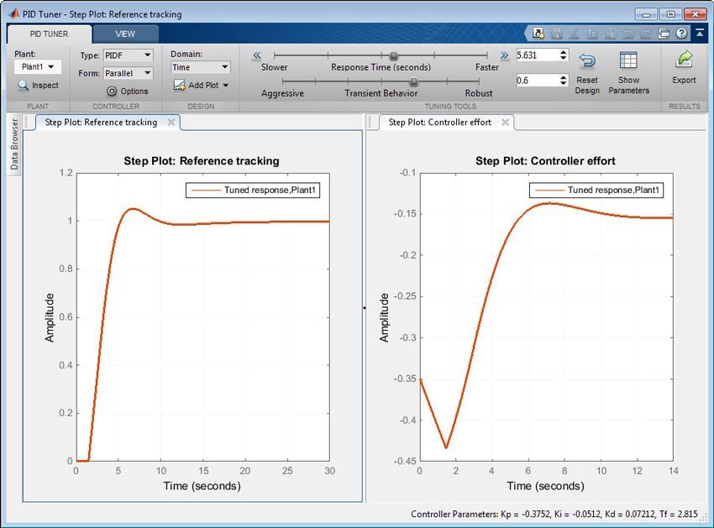Viewport: 714px width, 528px height.
Task: Minimize the toolstrip with the up-arrow icon
Action: pos(701,33)
